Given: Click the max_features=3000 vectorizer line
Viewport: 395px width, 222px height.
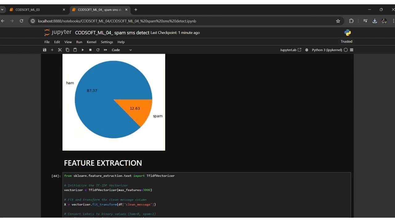Looking at the screenshot, I should tap(108, 190).
